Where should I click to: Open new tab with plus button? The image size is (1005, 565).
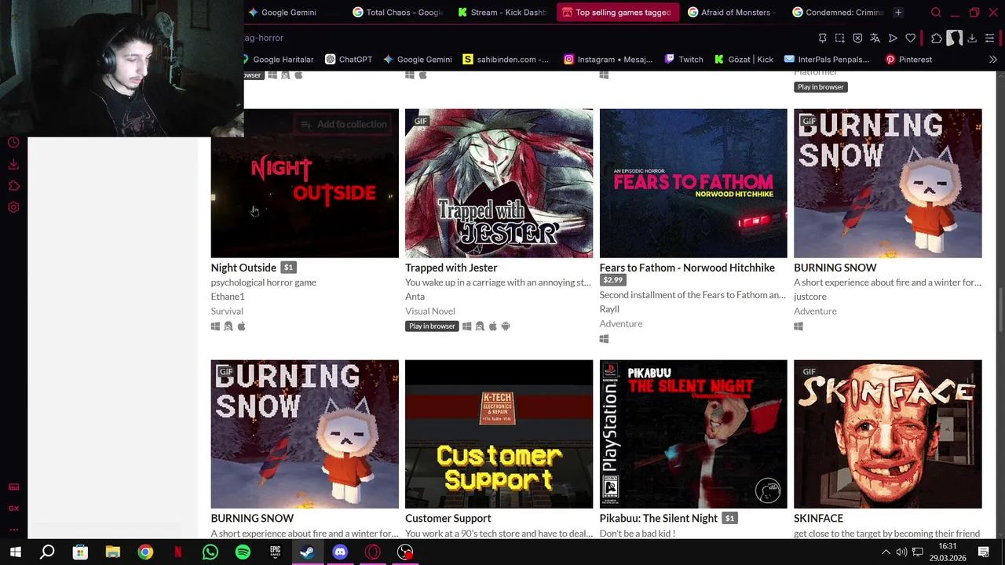point(898,13)
